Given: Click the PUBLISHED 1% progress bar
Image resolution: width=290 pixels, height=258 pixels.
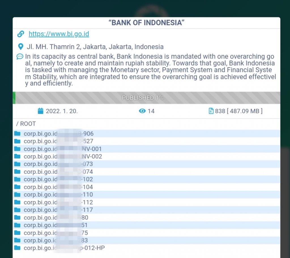Looking at the screenshot, I should click(x=146, y=98).
